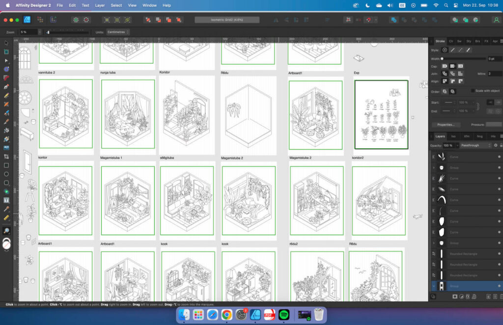Open the Layer menu in the menu bar
This screenshot has height=325, width=503.
(100, 5)
